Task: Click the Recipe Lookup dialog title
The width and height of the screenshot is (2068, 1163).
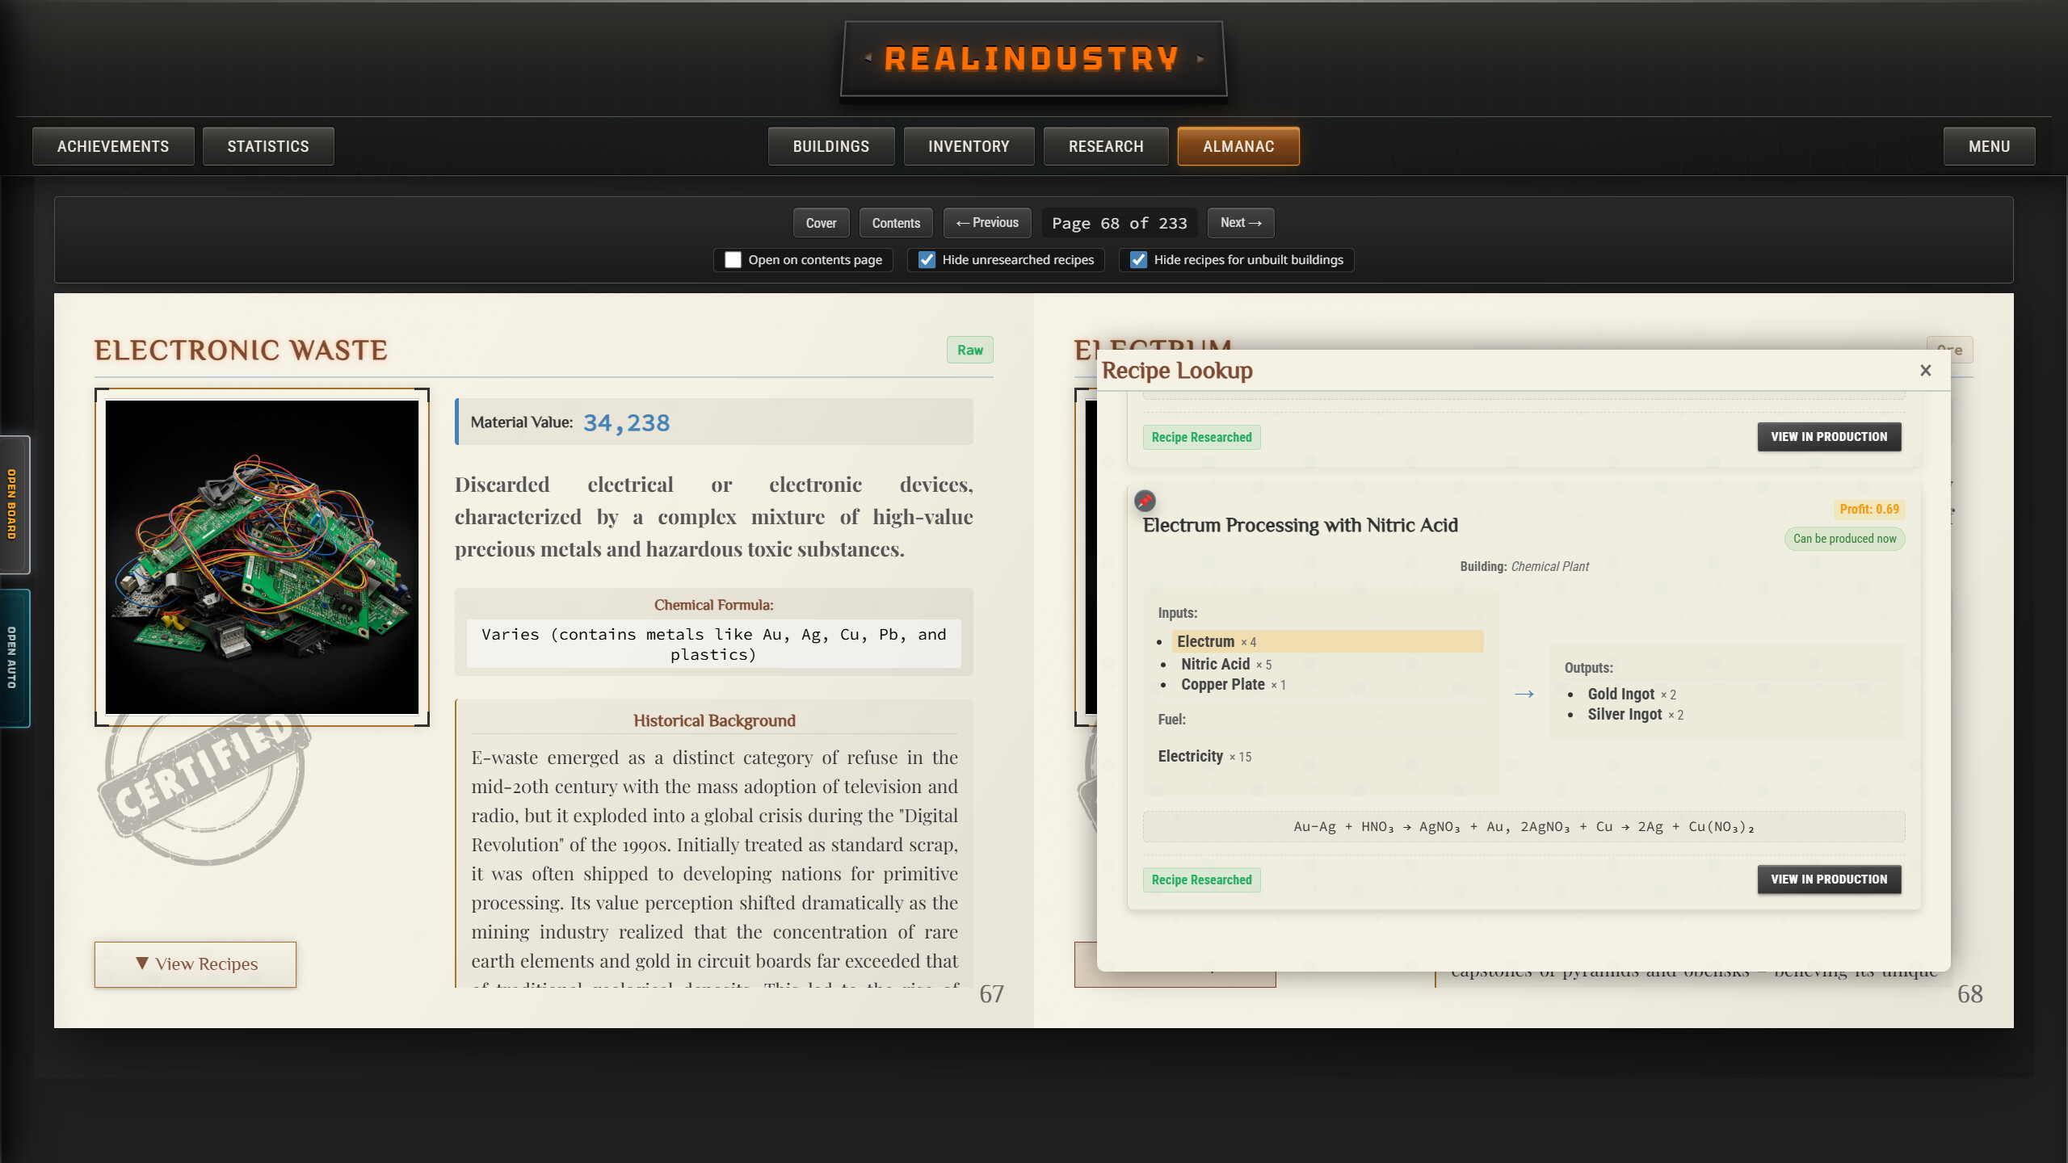Action: 1177,370
